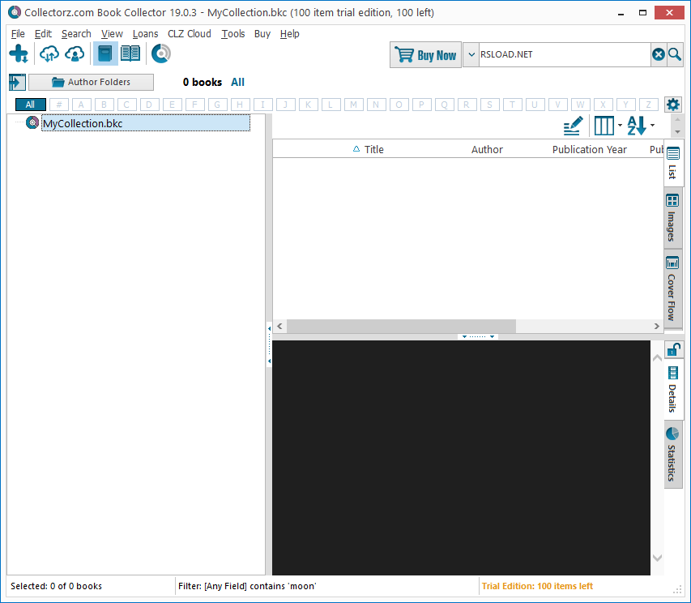Select the All alphabet filter
691x603 pixels.
(31, 105)
